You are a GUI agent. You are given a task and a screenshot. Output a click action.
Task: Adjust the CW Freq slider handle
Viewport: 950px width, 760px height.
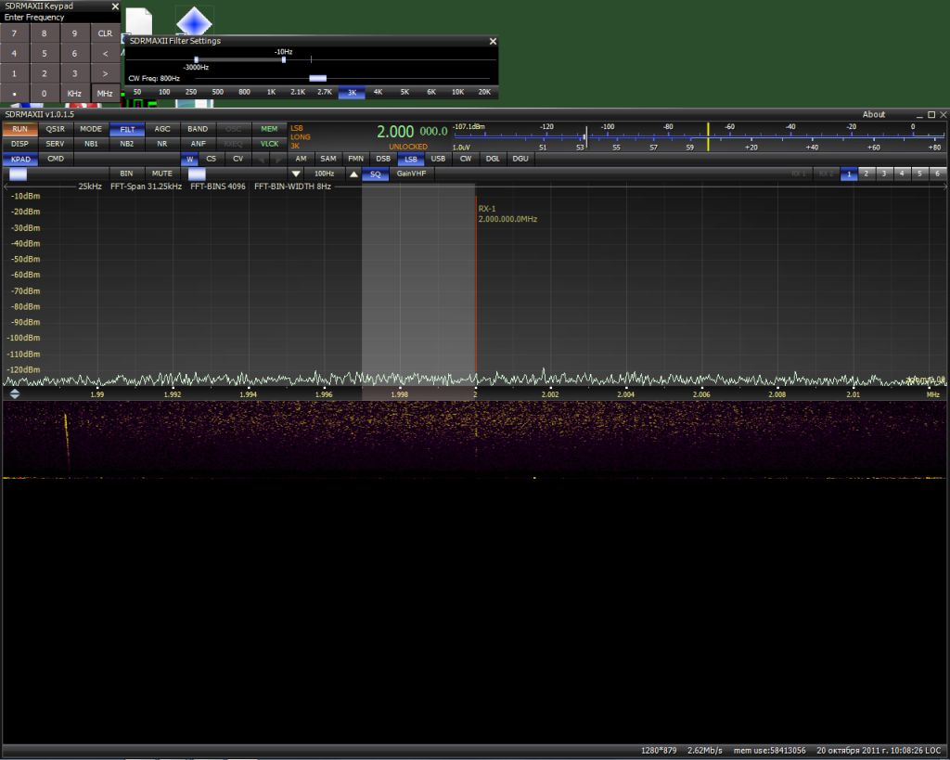pyautogui.click(x=318, y=78)
